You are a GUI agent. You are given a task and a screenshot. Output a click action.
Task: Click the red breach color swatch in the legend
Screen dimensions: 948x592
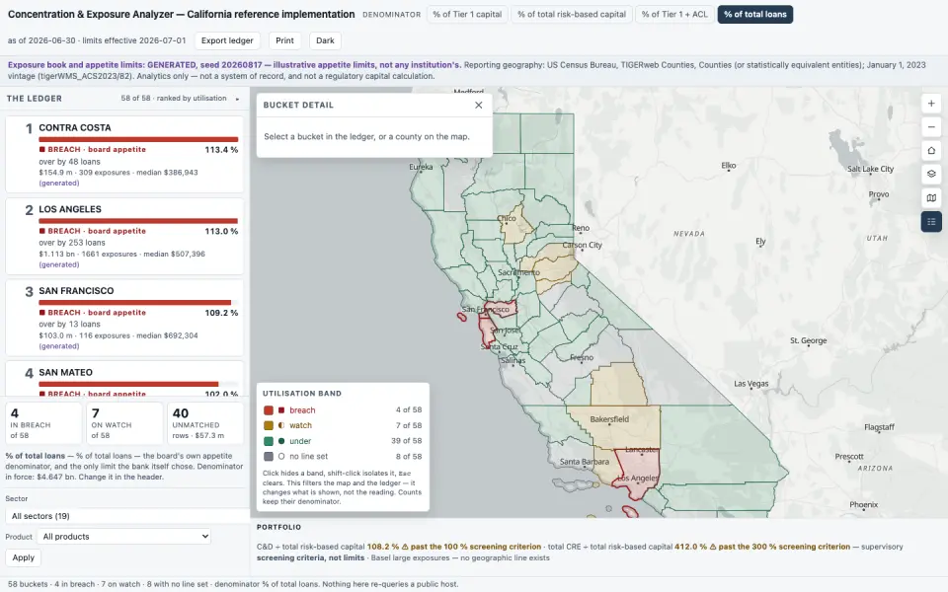[x=269, y=410]
